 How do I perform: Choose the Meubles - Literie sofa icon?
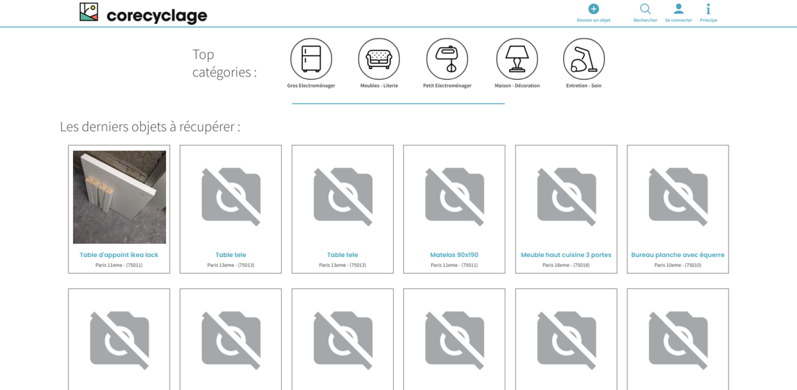click(379, 59)
